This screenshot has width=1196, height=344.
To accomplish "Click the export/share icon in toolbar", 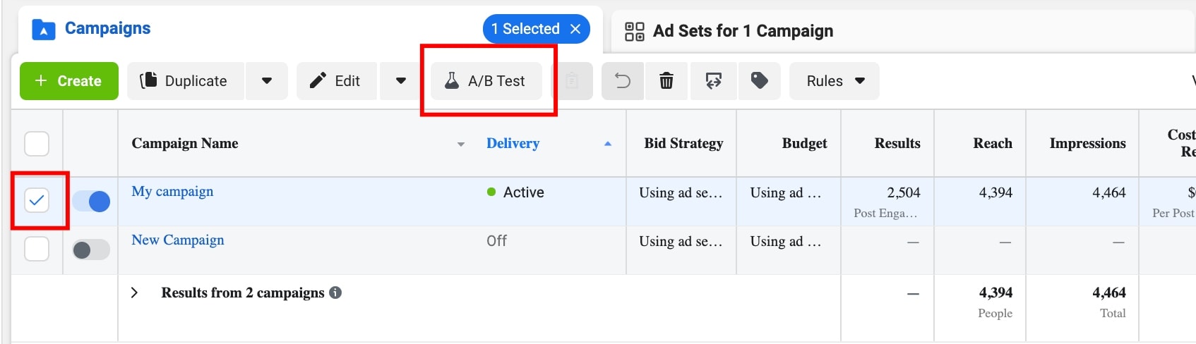I will click(x=713, y=81).
